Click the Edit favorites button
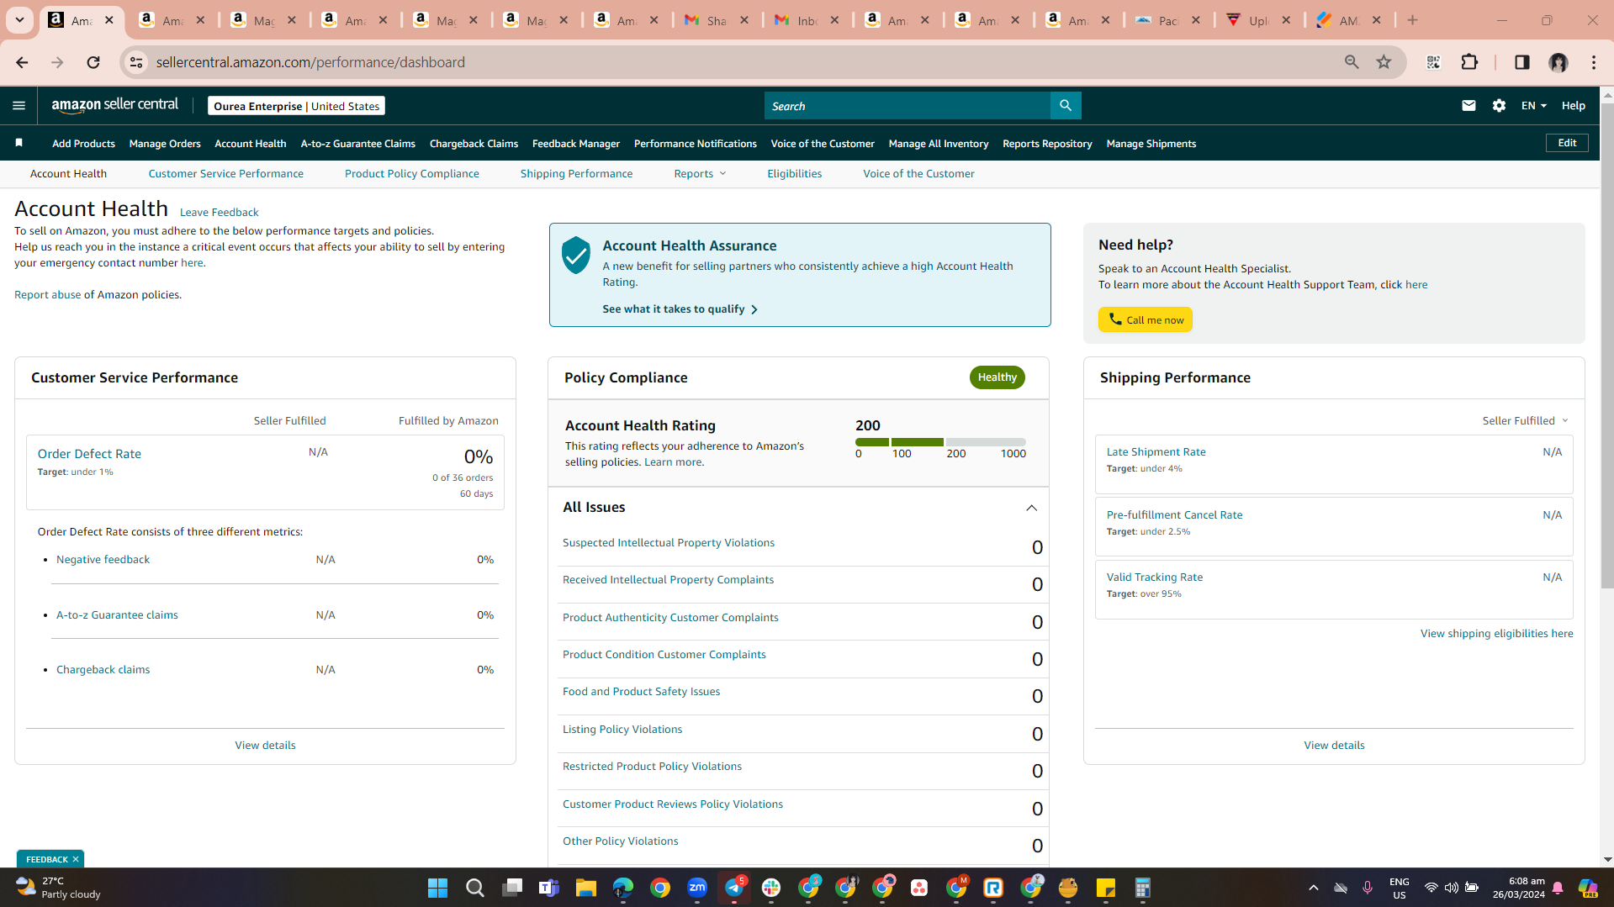The width and height of the screenshot is (1614, 907). pyautogui.click(x=1567, y=143)
